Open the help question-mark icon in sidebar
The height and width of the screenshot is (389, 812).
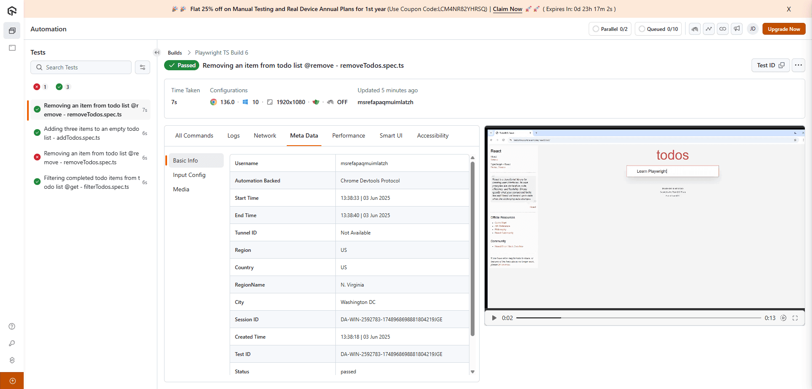pos(12,326)
